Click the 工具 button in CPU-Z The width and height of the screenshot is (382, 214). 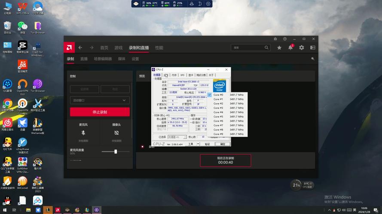(x=190, y=144)
